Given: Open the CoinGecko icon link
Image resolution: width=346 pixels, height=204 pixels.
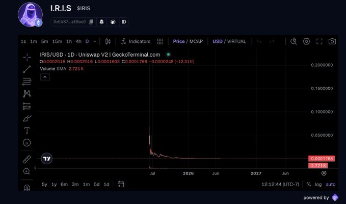Looking at the screenshot, I should click(x=113, y=22).
